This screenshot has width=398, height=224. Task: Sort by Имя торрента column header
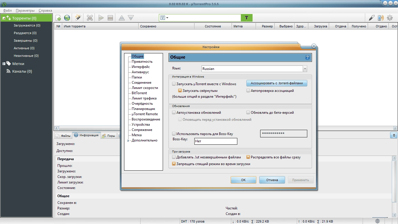point(100,26)
